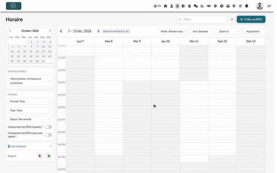
Task: Select the 'Sam 12' column header
Action: (222, 41)
